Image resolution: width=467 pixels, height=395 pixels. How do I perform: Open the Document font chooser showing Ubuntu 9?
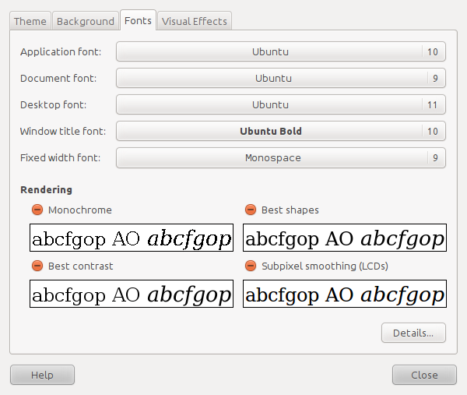tap(281, 78)
